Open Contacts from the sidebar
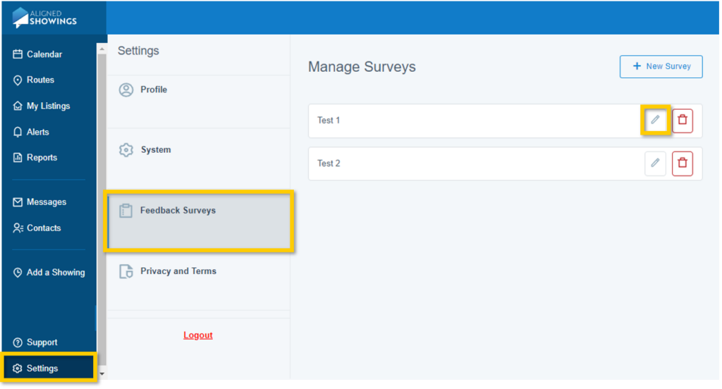The height and width of the screenshot is (389, 722). (43, 228)
